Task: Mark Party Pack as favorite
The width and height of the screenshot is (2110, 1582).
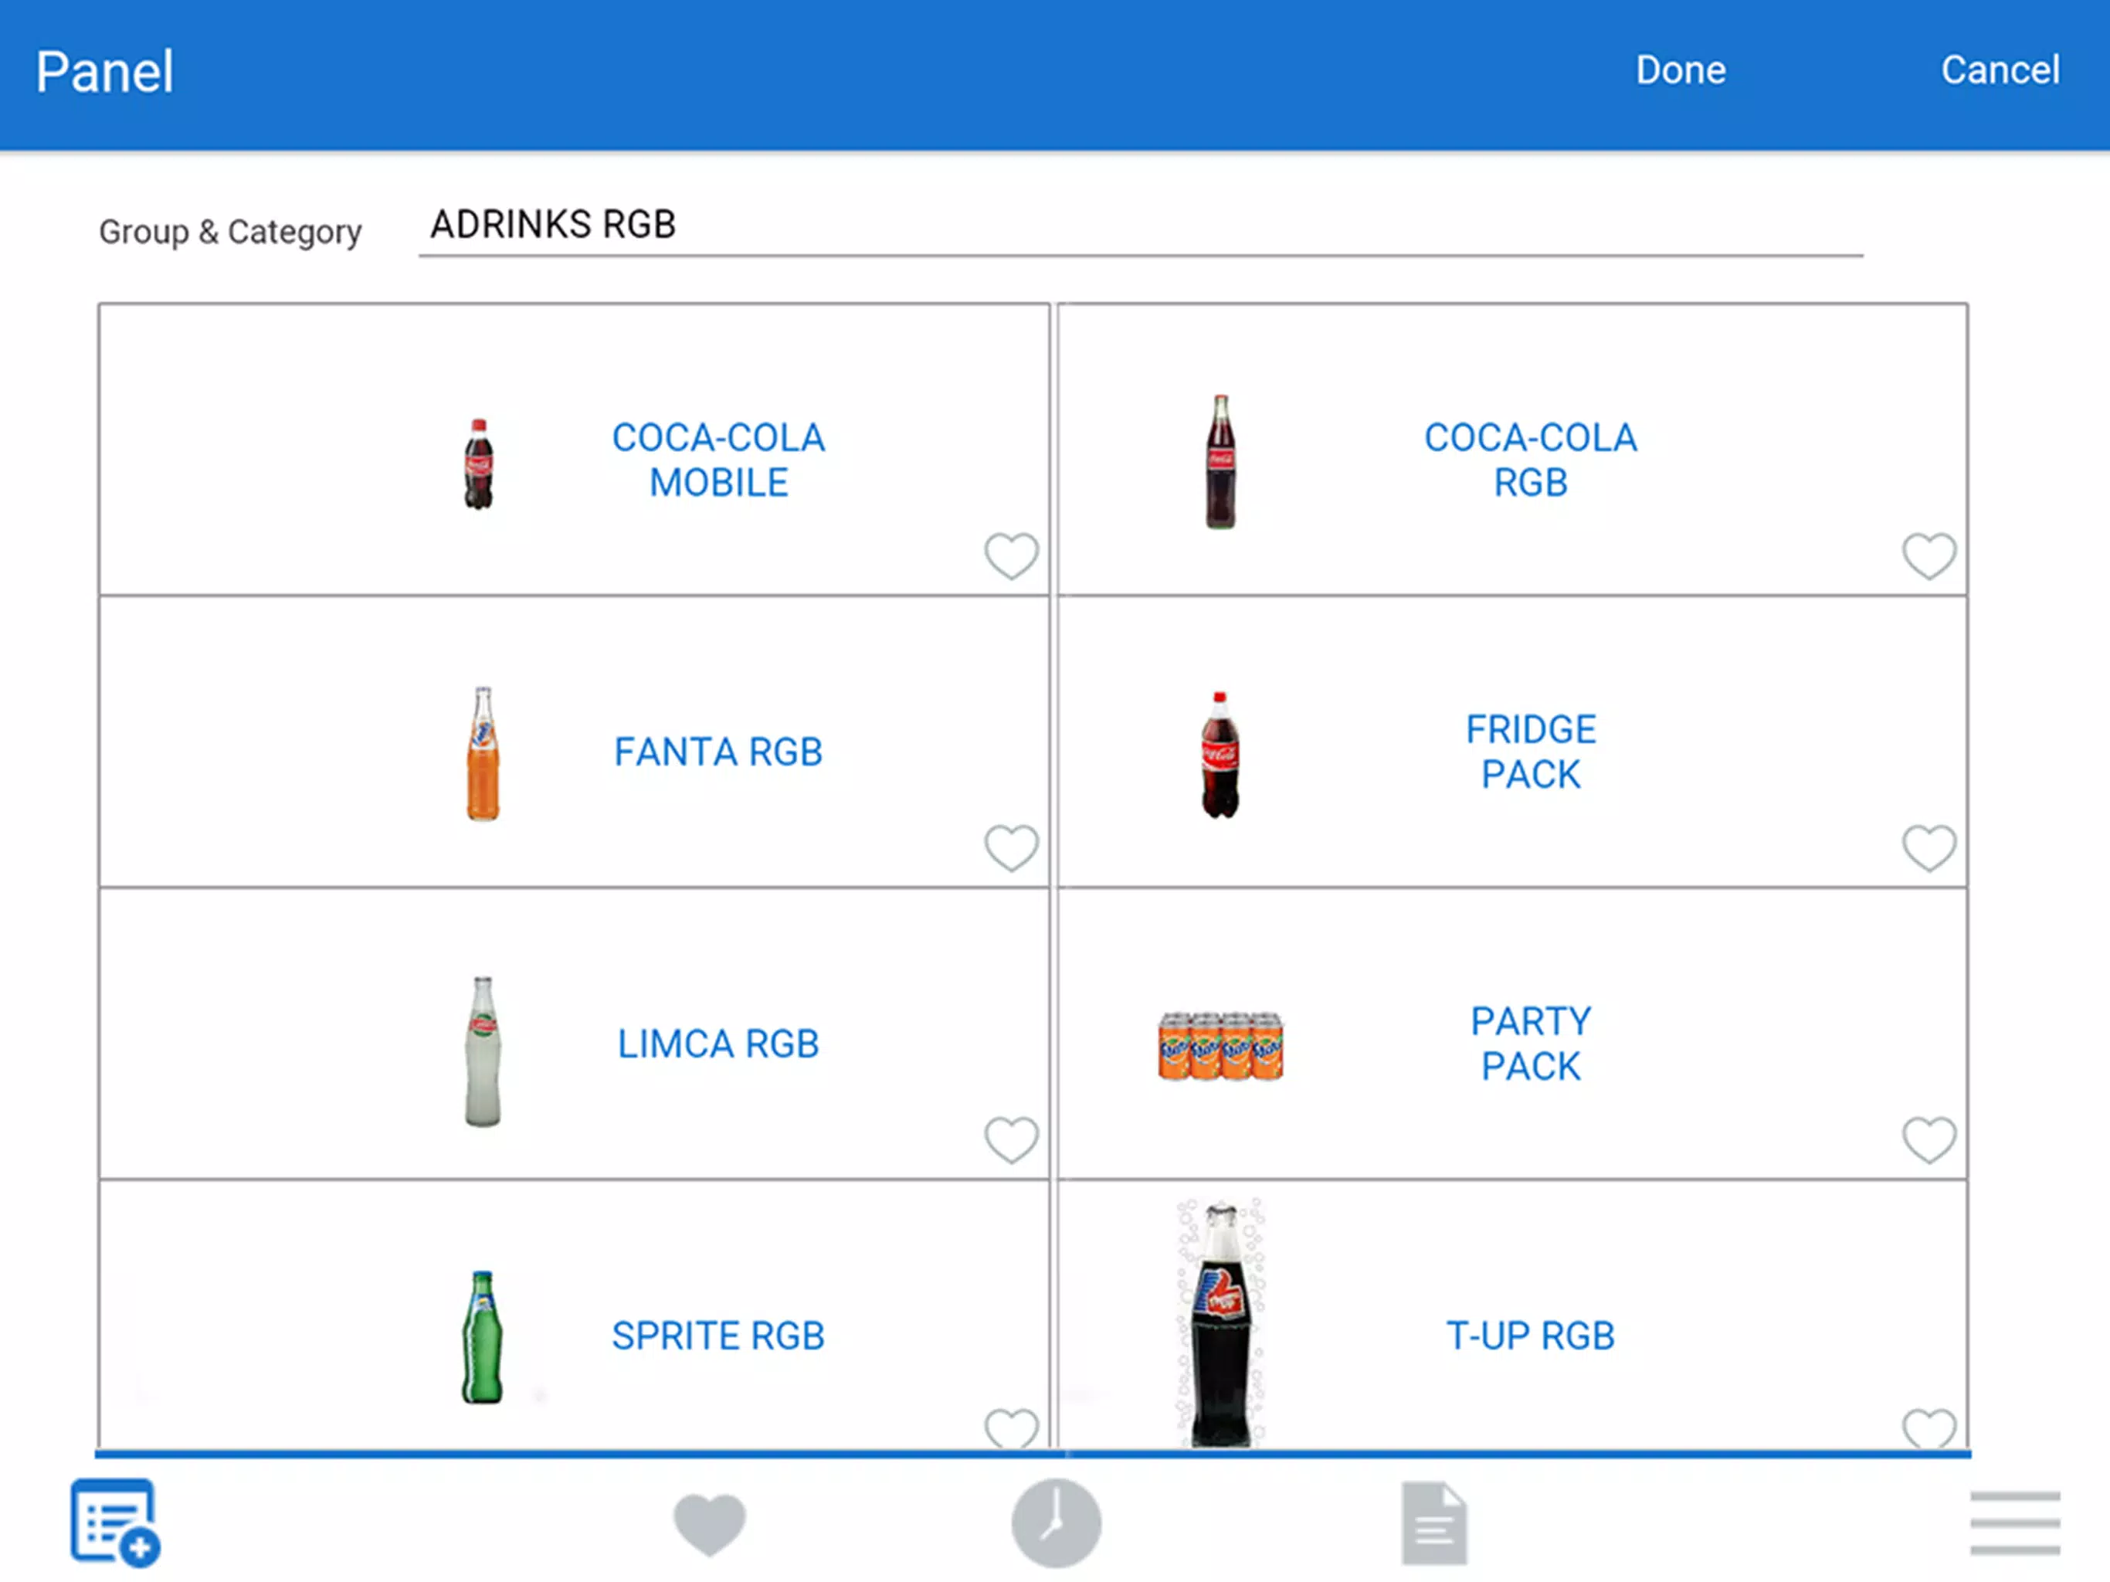Action: [x=1929, y=1139]
